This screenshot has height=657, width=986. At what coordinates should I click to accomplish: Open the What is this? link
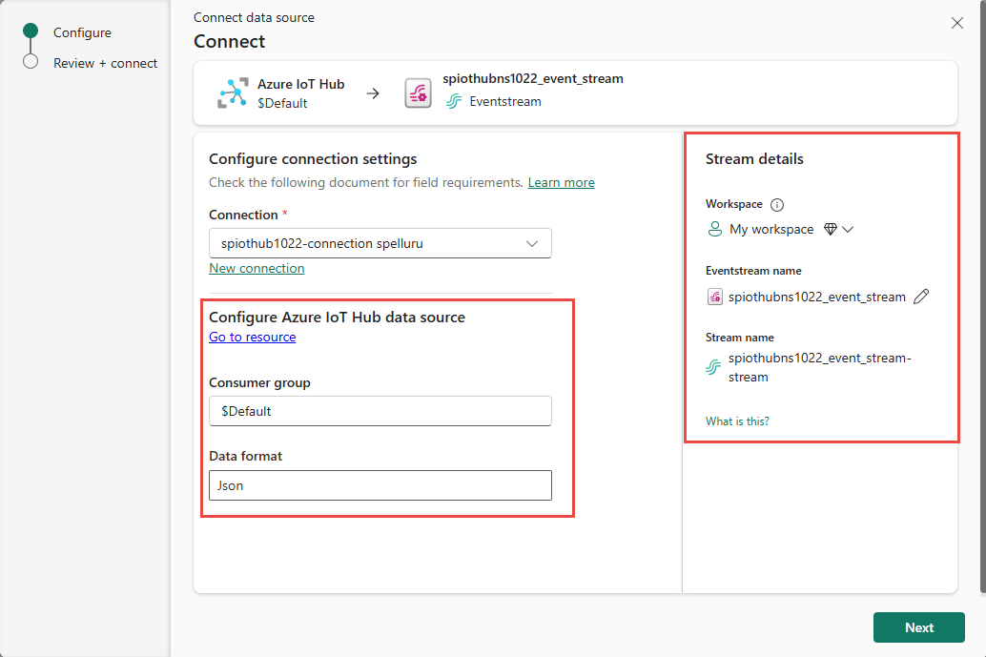click(737, 421)
